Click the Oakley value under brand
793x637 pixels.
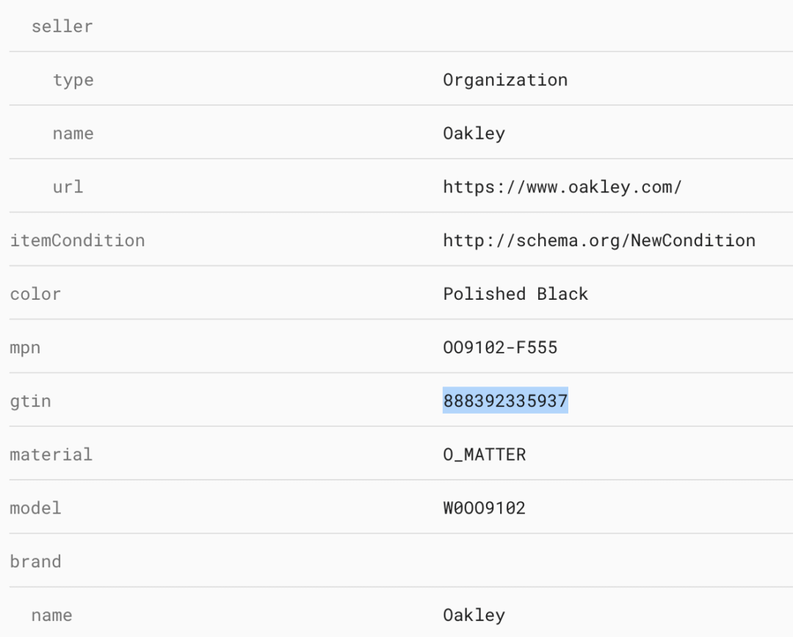(474, 616)
